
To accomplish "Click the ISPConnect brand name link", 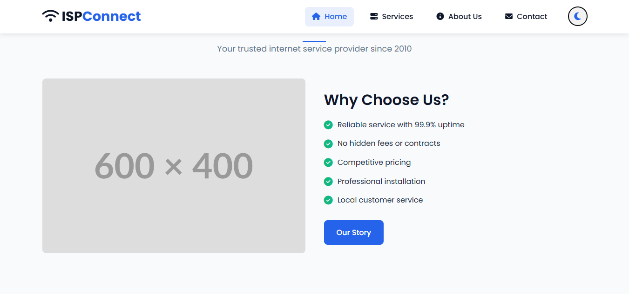I will pos(101,16).
